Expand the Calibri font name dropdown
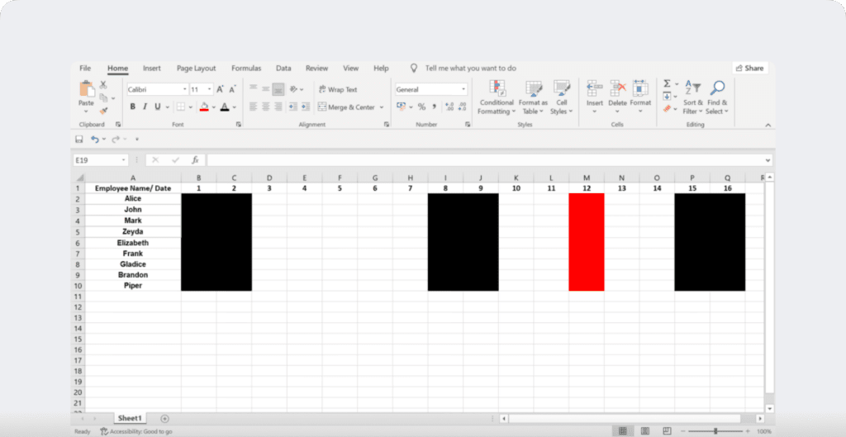The height and width of the screenshot is (437, 846). [x=184, y=89]
